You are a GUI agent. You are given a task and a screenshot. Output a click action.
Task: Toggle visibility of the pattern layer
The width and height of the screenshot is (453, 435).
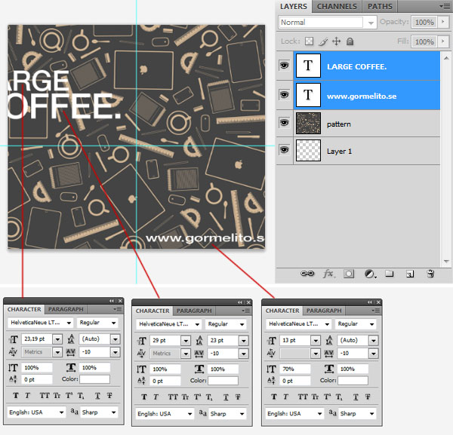click(x=284, y=123)
